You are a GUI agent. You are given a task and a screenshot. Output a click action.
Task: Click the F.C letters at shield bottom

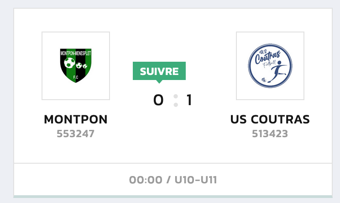[76, 77]
